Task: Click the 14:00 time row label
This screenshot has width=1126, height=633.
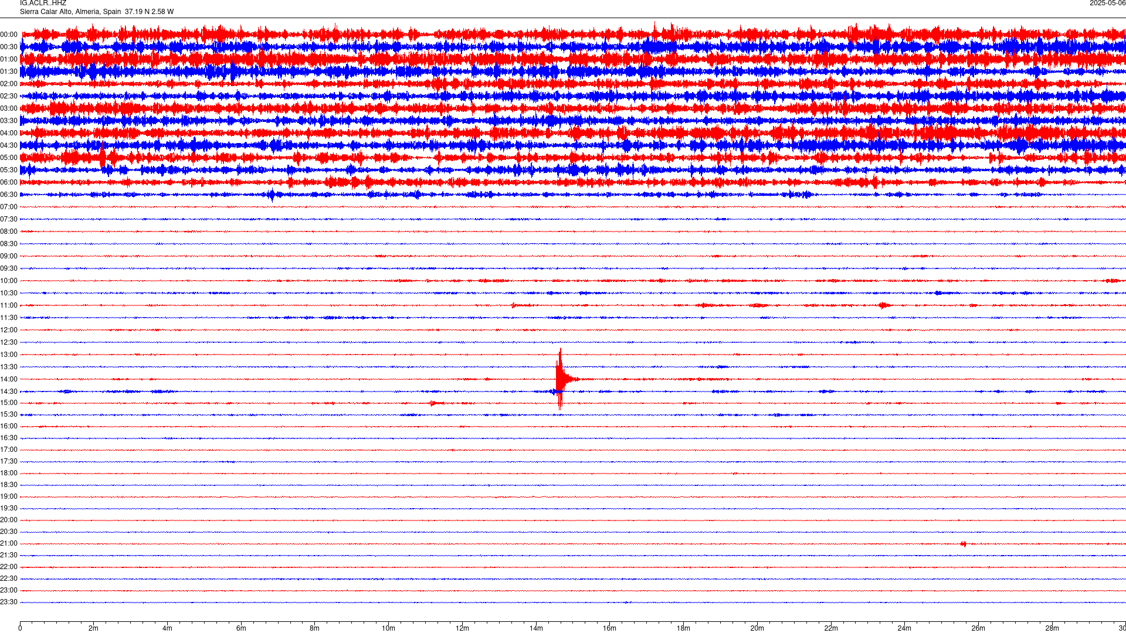Action: pyautogui.click(x=9, y=380)
